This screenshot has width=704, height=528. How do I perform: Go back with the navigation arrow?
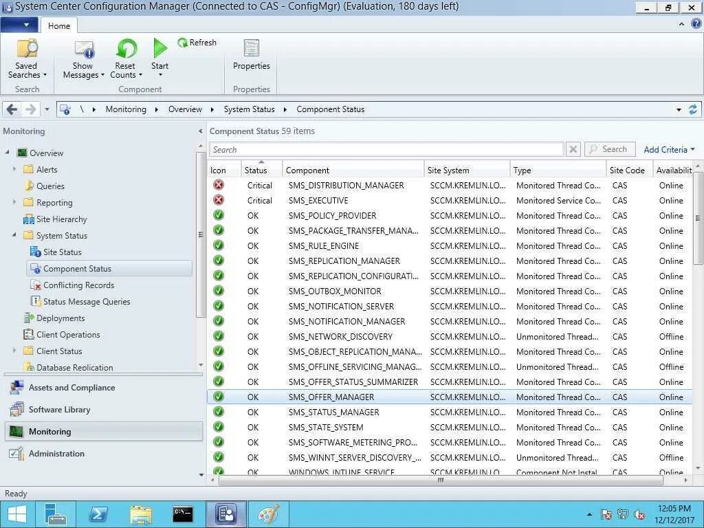point(12,109)
